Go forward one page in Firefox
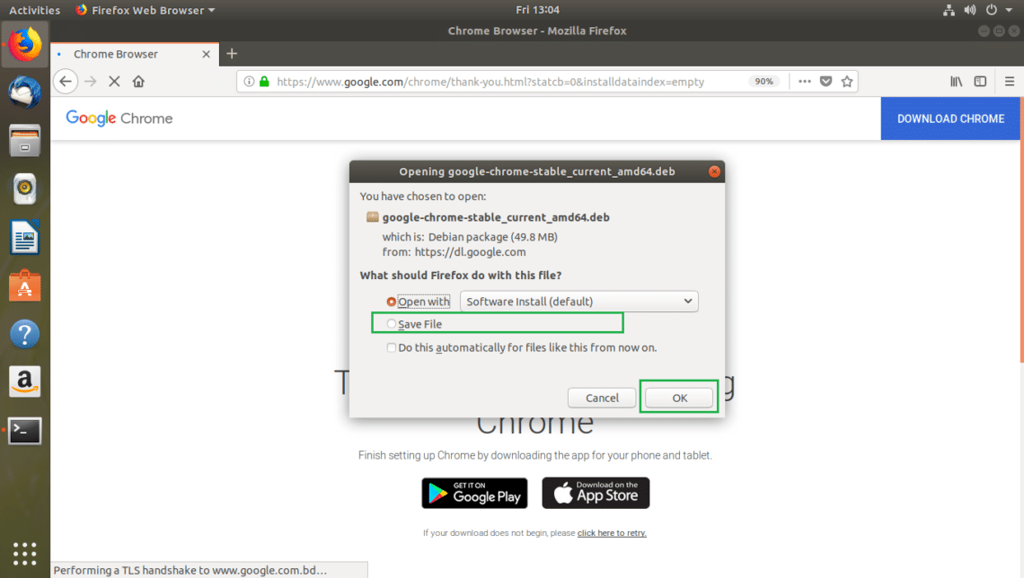The width and height of the screenshot is (1024, 578). [x=90, y=82]
